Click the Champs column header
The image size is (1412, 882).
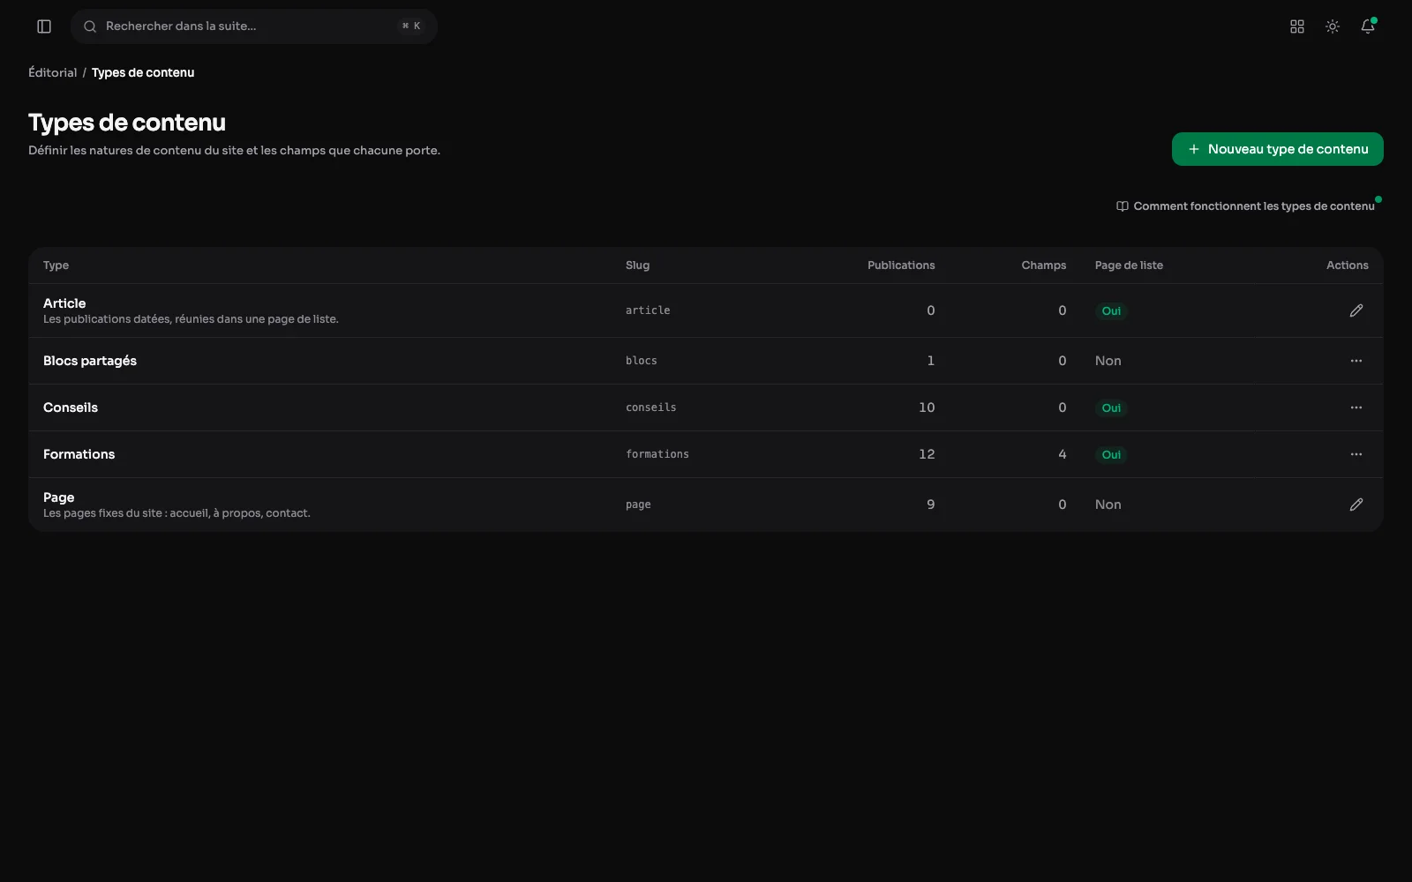pos(1044,265)
